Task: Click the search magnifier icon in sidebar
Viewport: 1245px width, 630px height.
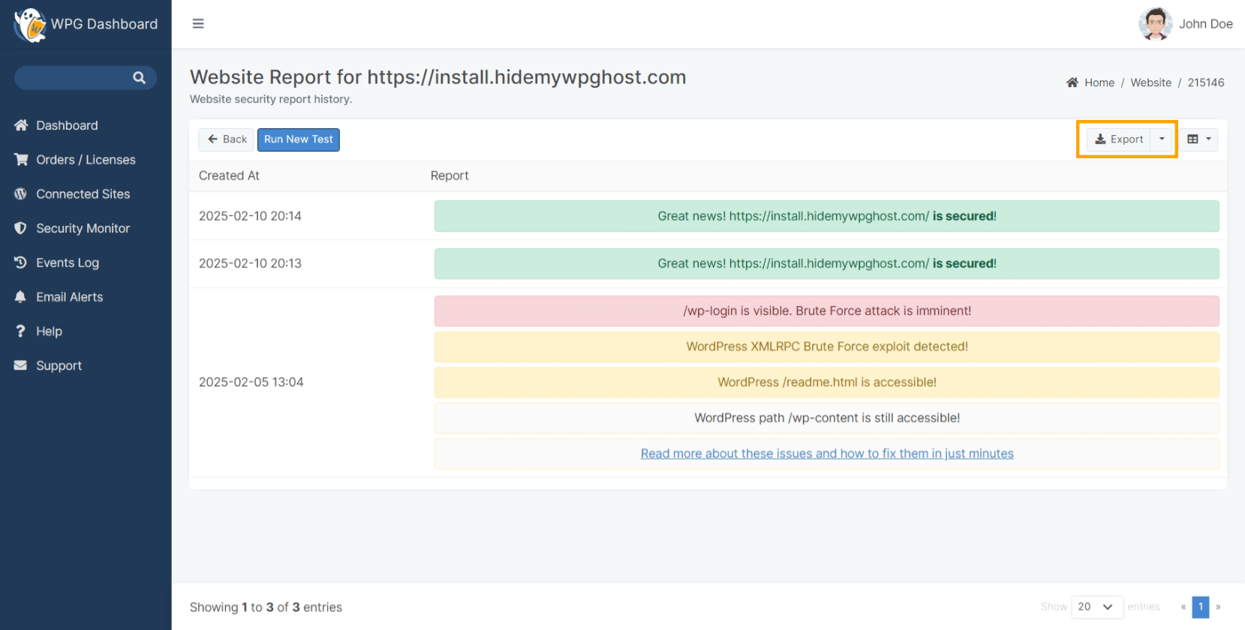Action: pyautogui.click(x=139, y=78)
